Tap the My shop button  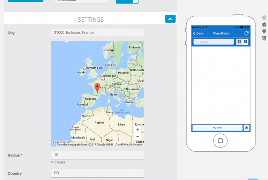point(217,128)
